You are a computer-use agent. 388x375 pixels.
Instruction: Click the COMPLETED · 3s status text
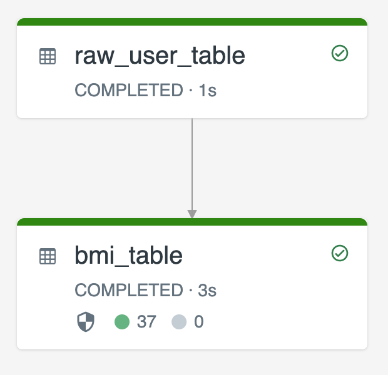tap(145, 290)
